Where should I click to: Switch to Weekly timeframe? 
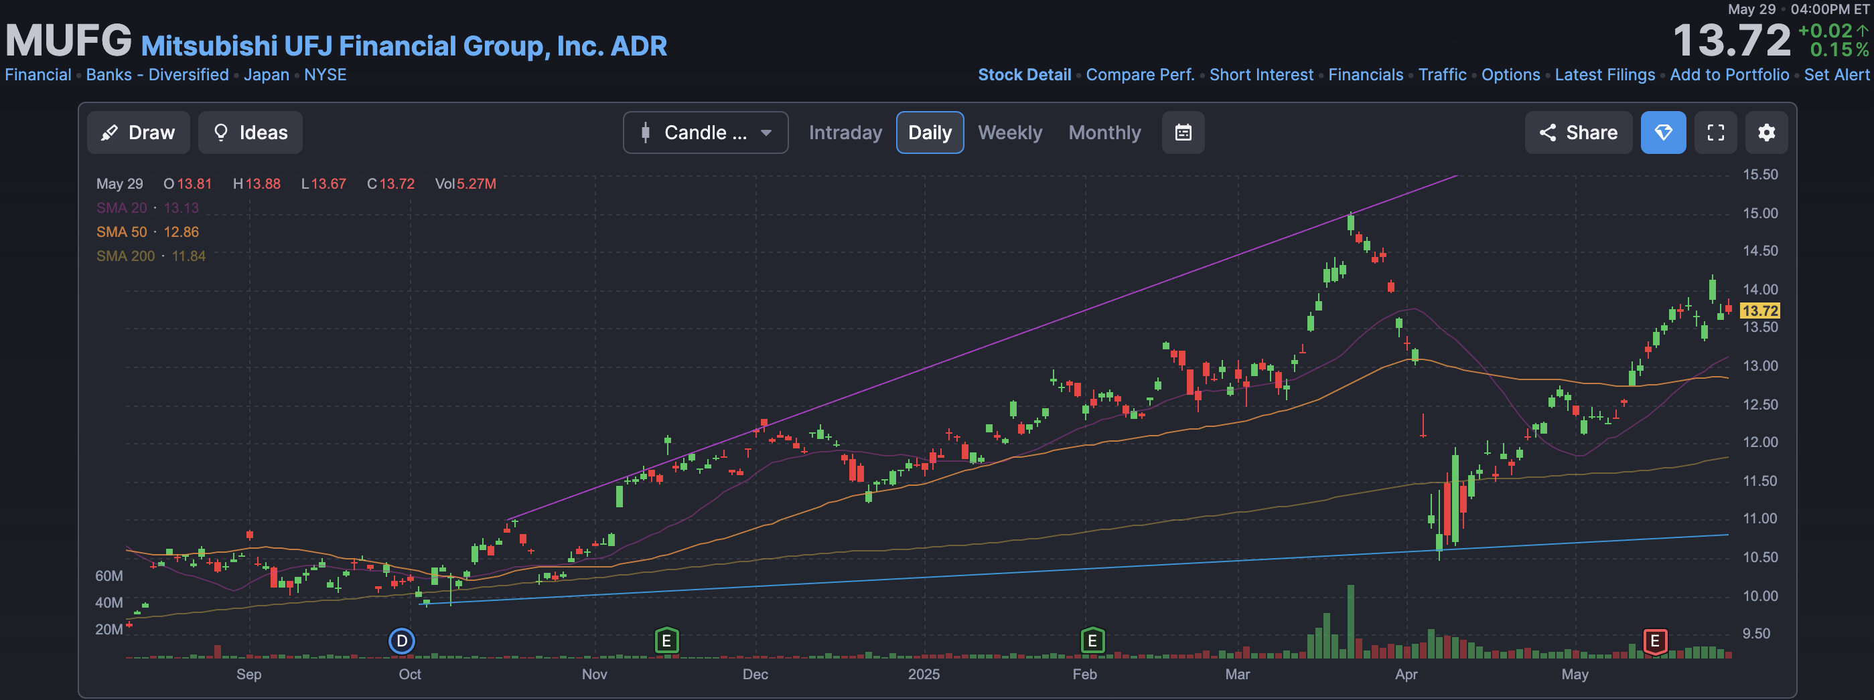click(1010, 133)
